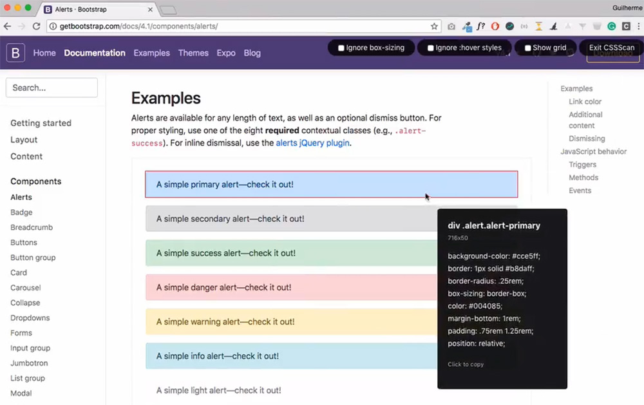
Task: Turn on Show grid
Action: (545, 48)
